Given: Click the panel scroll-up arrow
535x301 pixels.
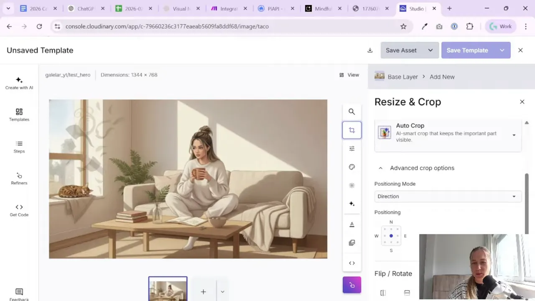Looking at the screenshot, I should [527, 123].
